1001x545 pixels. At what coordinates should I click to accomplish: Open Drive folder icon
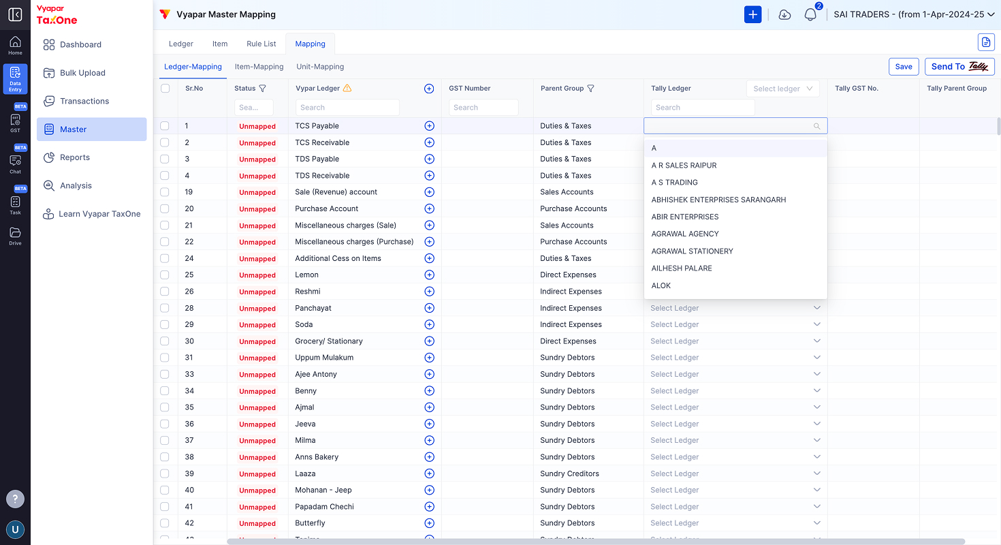(x=15, y=236)
